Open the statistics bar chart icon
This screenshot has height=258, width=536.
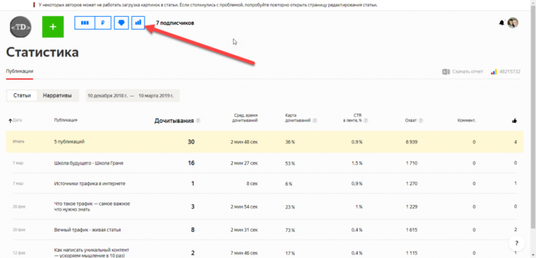pos(138,23)
